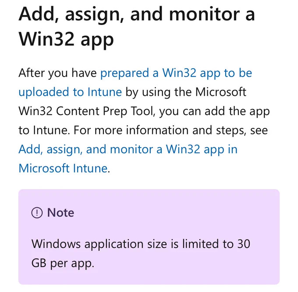The height and width of the screenshot is (292, 298).
Task: Click the word 'Win32' in the first link
Action: (x=179, y=73)
